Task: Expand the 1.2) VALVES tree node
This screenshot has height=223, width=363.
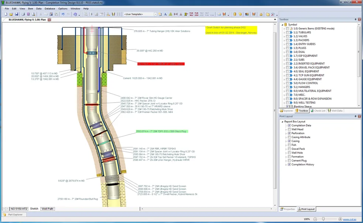Action: tap(284, 36)
